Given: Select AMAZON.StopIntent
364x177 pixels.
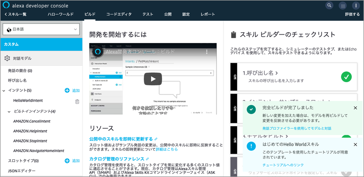Looking at the screenshot, I should coord(30,141).
